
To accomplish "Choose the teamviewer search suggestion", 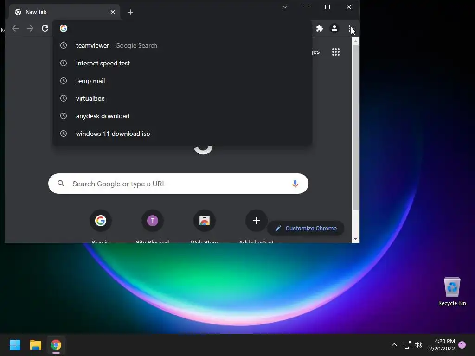I will (x=182, y=45).
